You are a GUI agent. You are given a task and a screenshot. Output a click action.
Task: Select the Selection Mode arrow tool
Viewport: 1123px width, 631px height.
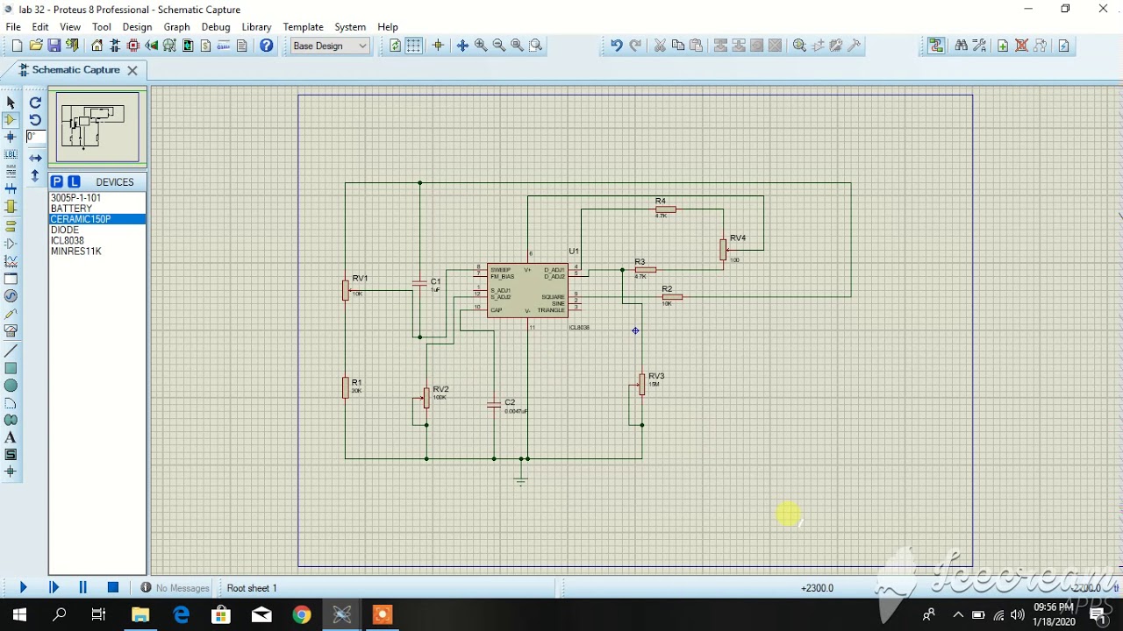coord(11,103)
